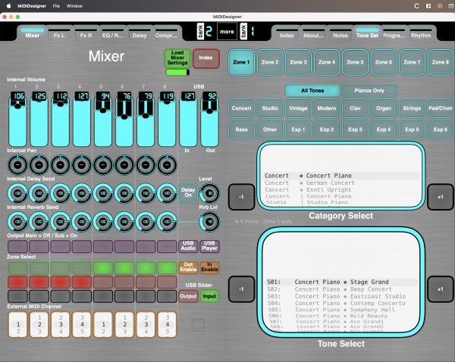
Task: Click the Rvb Lvl knob
Action: 209,221
